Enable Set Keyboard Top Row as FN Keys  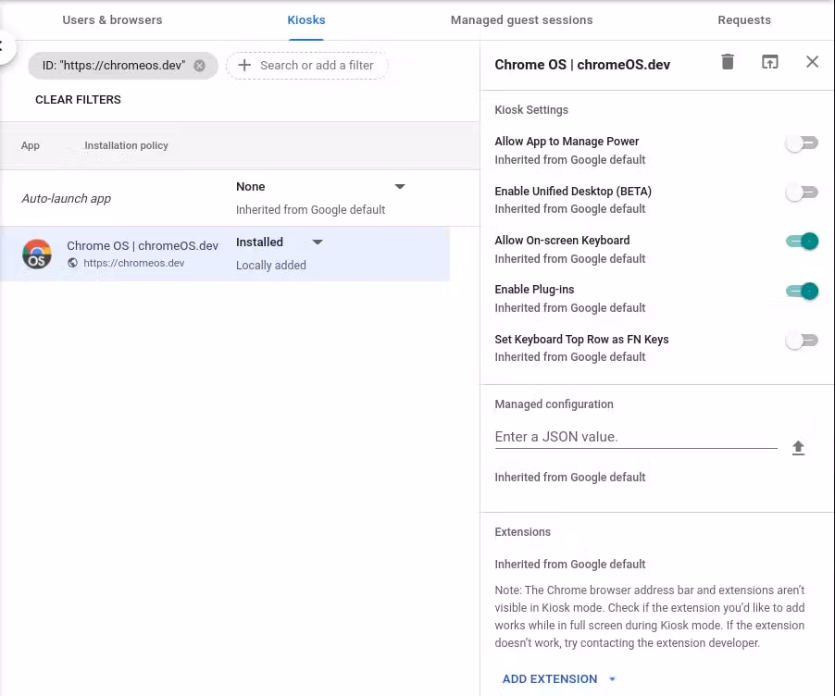click(x=801, y=341)
